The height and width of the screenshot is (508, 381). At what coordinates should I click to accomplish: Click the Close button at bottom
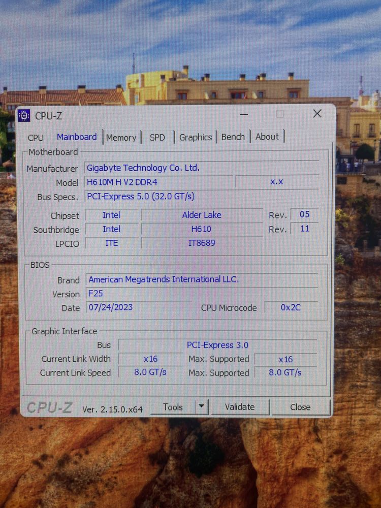[300, 407]
